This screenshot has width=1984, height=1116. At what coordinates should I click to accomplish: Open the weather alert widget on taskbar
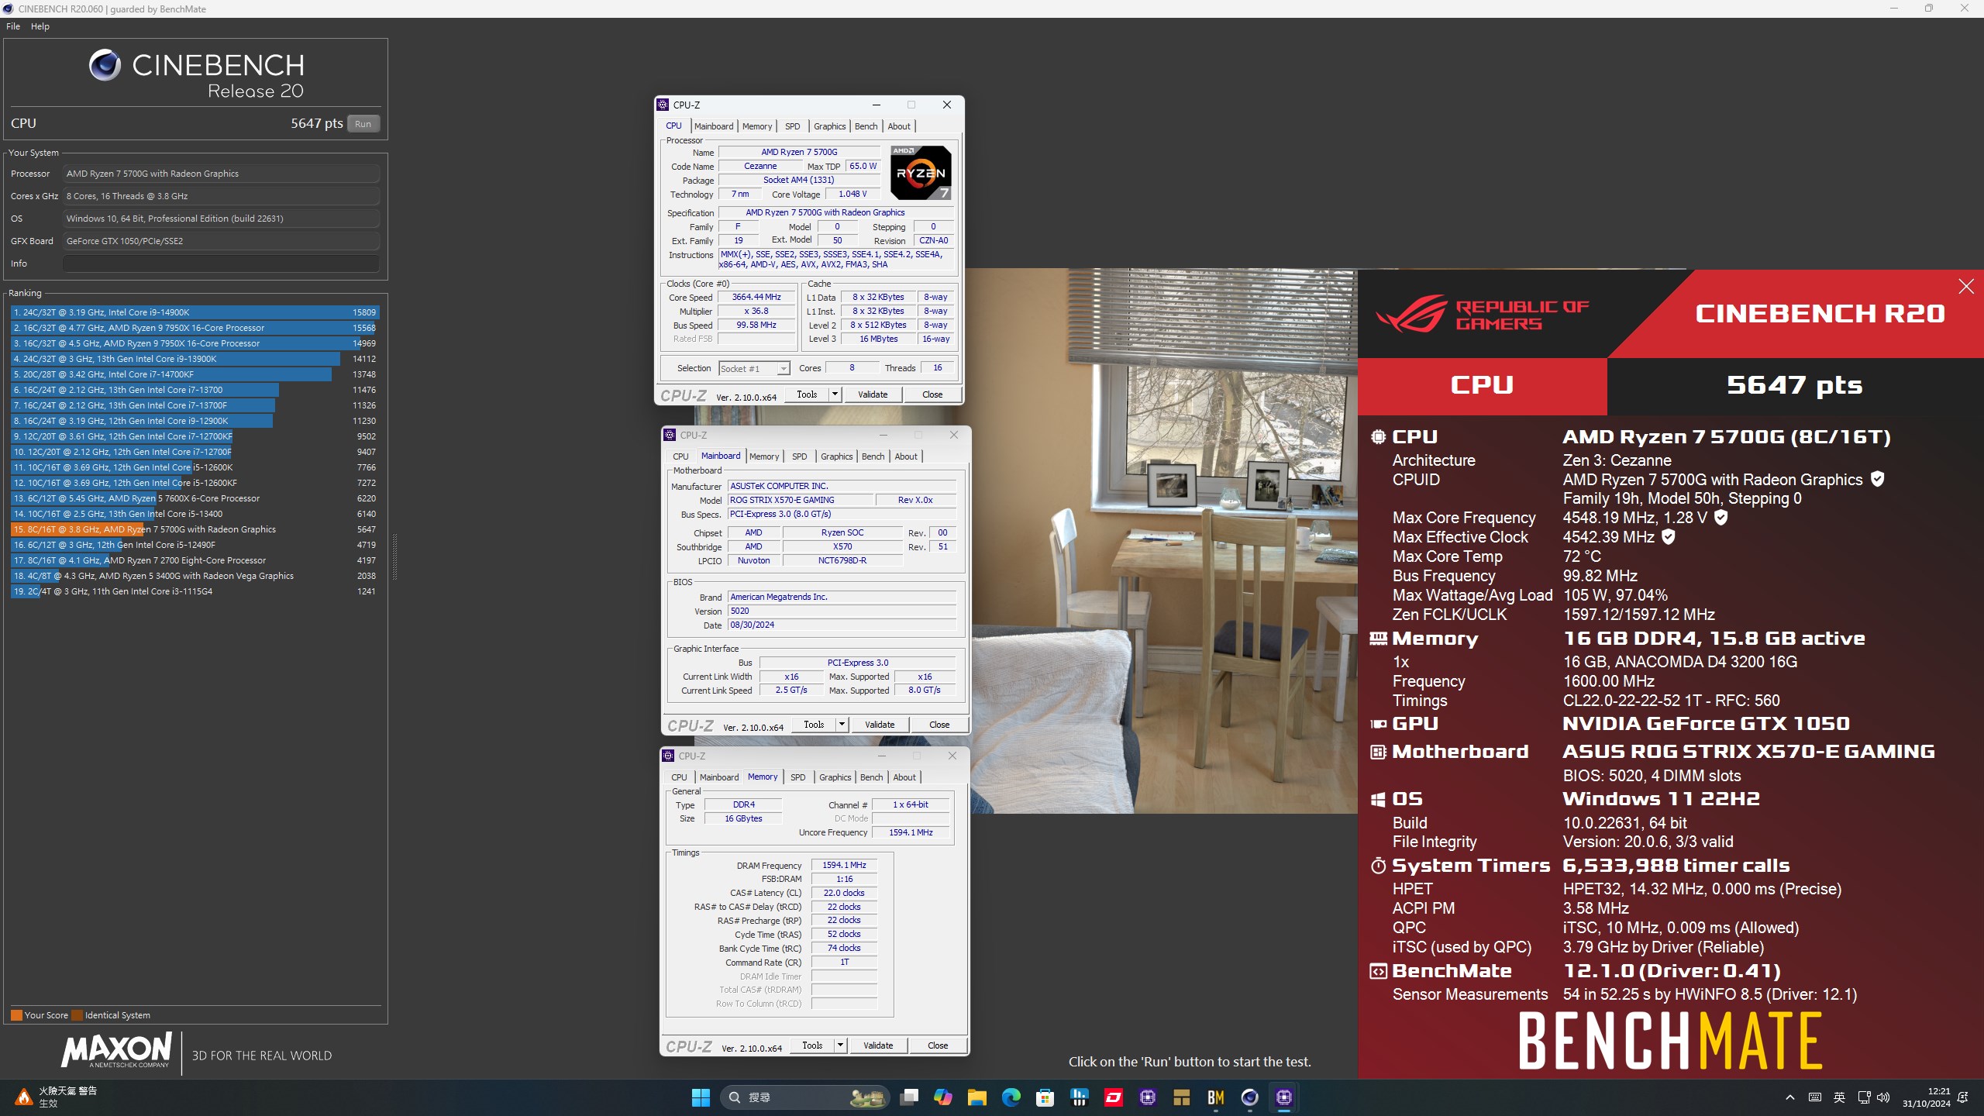[57, 1097]
